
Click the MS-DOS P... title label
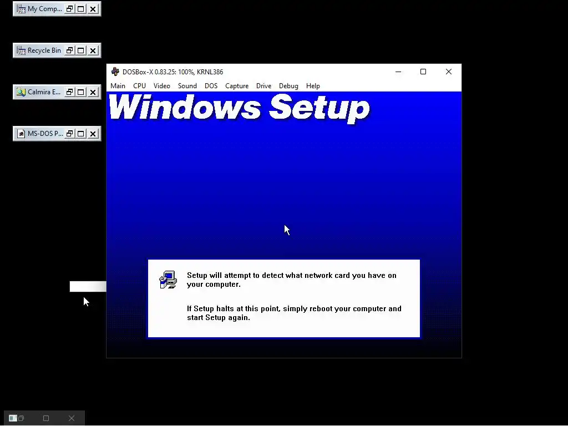coord(45,134)
